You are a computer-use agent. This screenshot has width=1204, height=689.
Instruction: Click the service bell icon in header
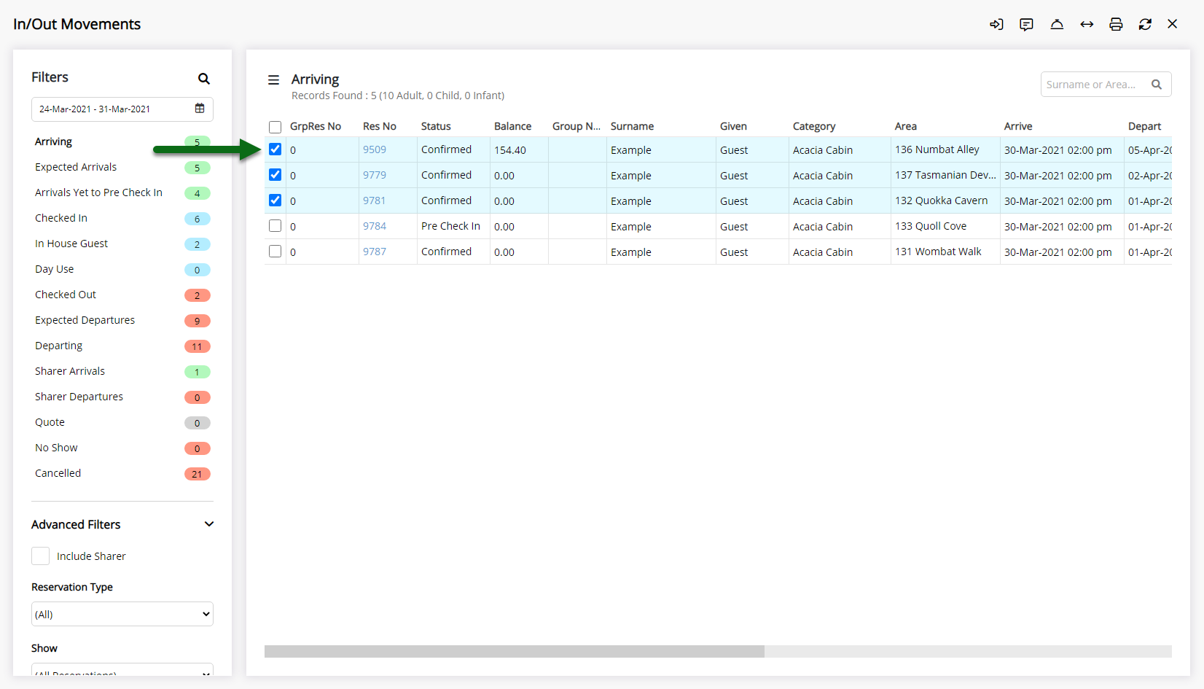click(x=1057, y=24)
